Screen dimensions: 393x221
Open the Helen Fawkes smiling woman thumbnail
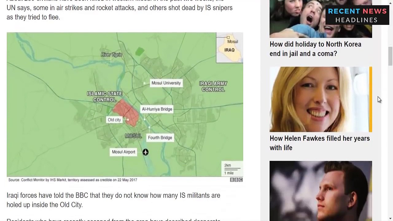(321, 99)
